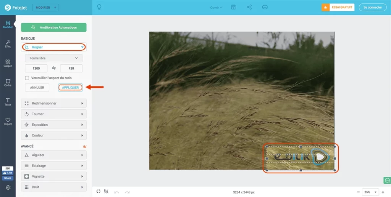Viewport: 391px width, 197px height.
Task: Click the settings gear in sidebar
Action: [x=8, y=187]
